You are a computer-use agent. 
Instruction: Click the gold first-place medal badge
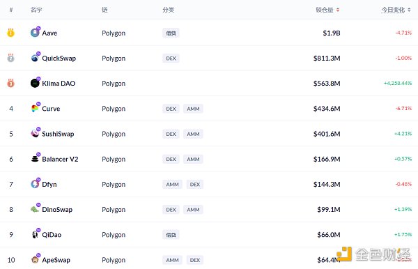pyautogui.click(x=10, y=33)
